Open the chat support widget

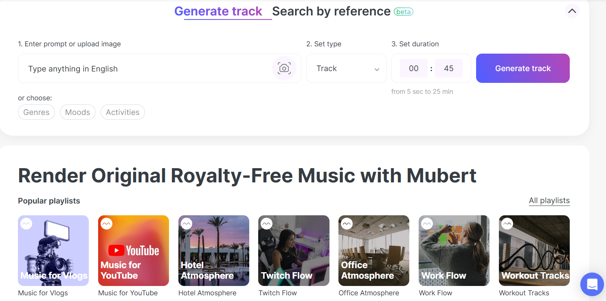(x=592, y=284)
